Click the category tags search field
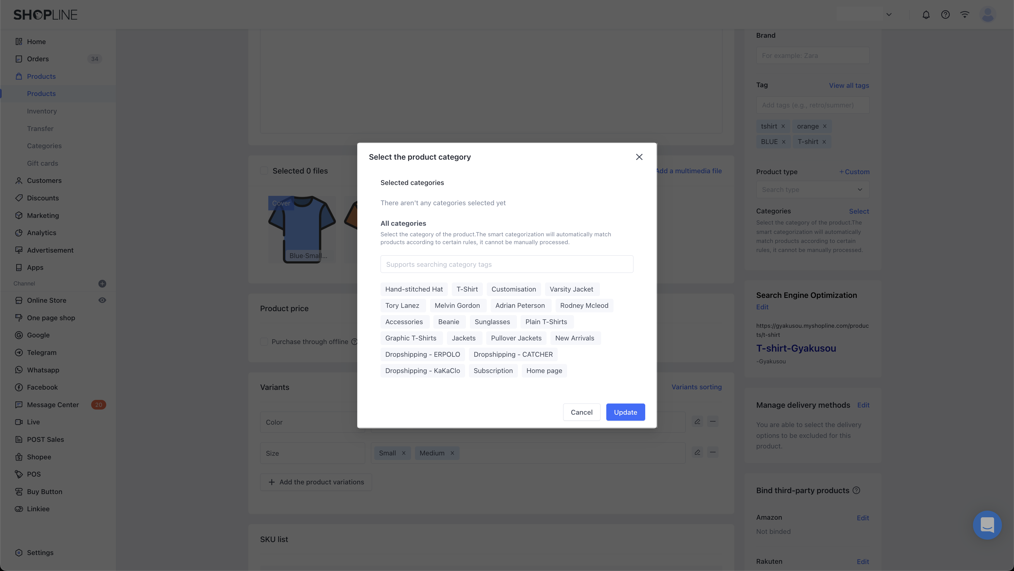Image resolution: width=1014 pixels, height=571 pixels. 507,264
